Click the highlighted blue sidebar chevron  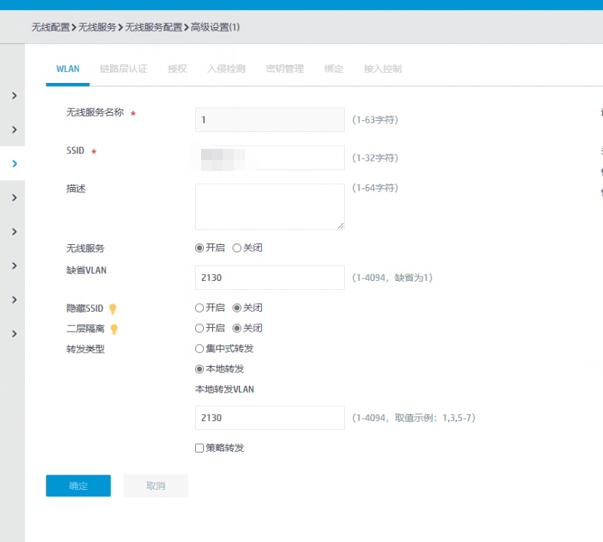click(x=14, y=164)
